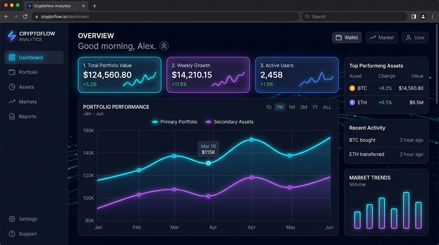Click the highlighted Mar 18 chart data point
Image resolution: width=439 pixels, height=245 pixels.
pos(208,163)
